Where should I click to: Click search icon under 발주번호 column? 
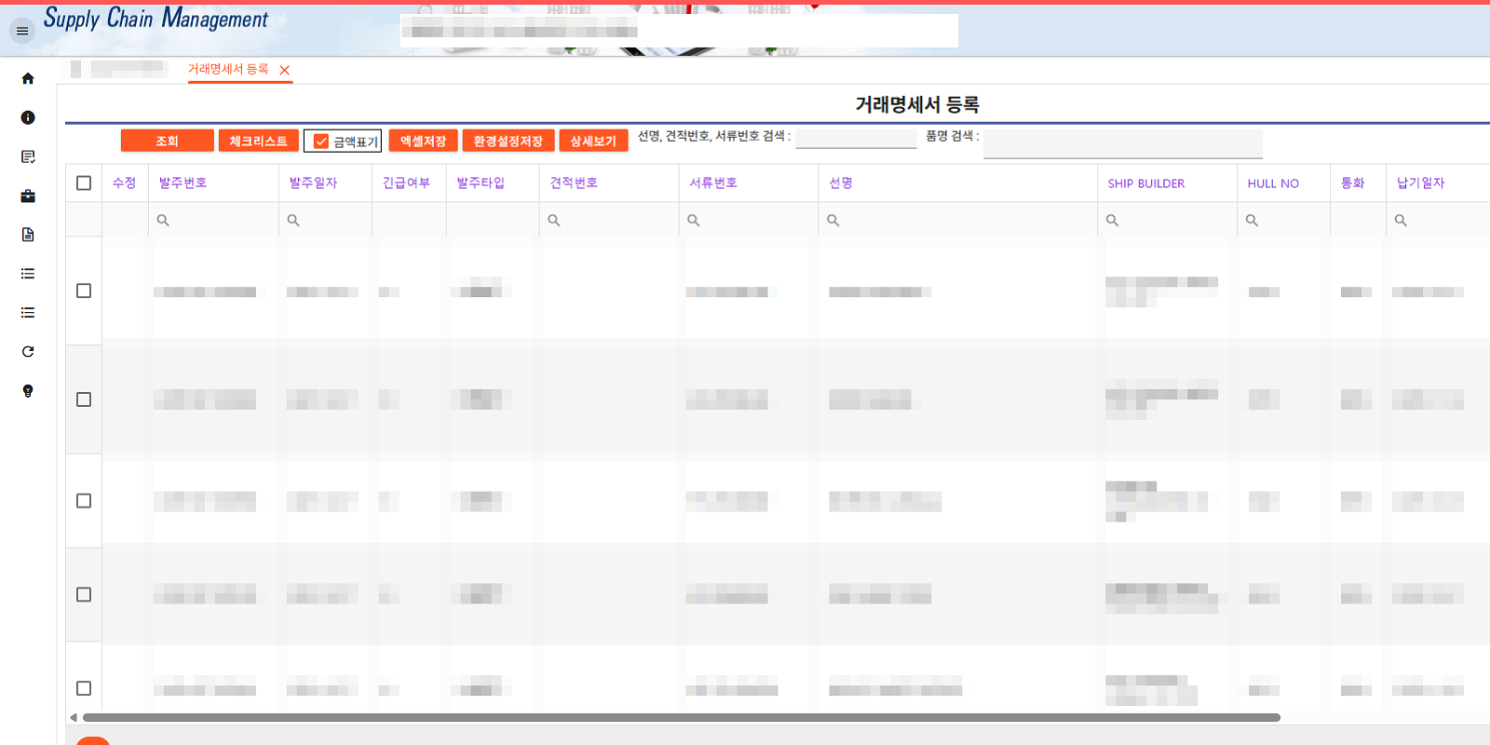pos(163,221)
